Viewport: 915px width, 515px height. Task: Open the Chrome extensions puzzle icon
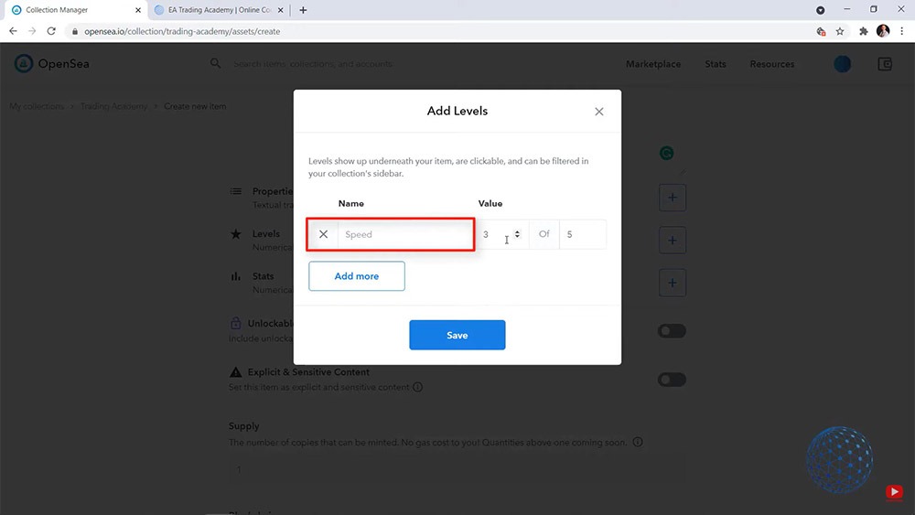click(863, 31)
